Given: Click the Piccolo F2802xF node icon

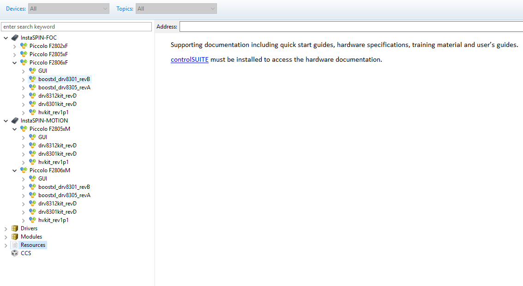Looking at the screenshot, I should [24, 46].
